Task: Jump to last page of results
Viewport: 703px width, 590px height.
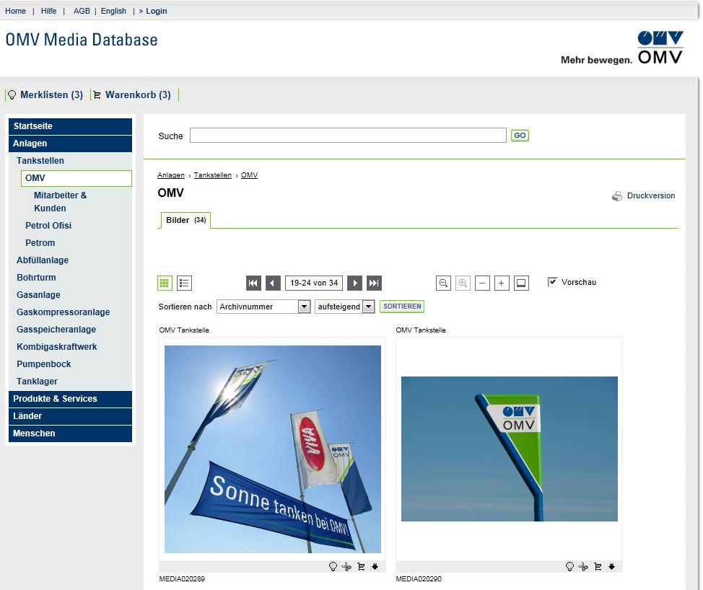Action: coord(374,283)
